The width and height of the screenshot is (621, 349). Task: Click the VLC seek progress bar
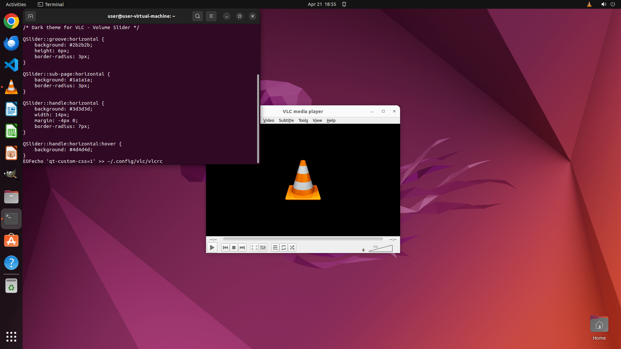(x=303, y=239)
